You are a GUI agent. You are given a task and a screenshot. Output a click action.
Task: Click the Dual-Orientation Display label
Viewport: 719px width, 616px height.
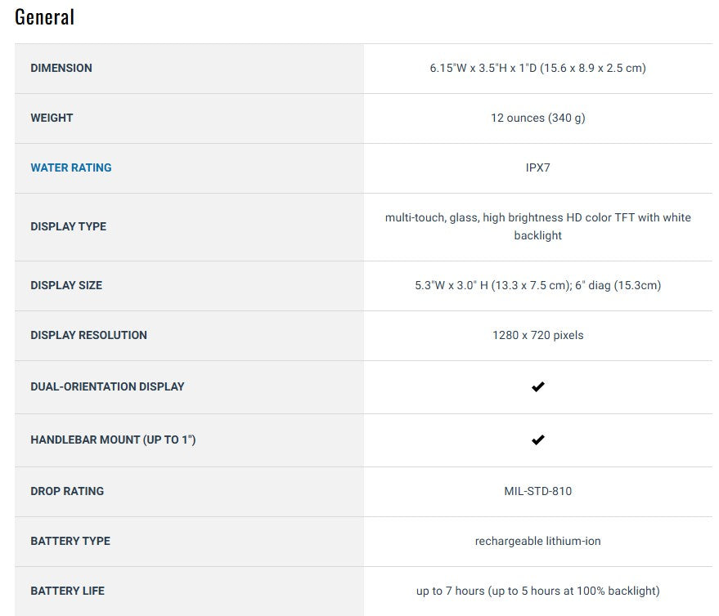pos(107,386)
